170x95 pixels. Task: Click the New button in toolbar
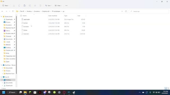(6, 6)
